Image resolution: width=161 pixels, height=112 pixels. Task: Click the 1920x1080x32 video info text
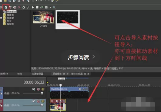click(77, 68)
